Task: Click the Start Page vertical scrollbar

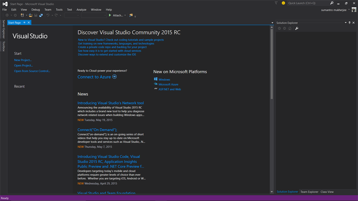Action: [x=272, y=63]
